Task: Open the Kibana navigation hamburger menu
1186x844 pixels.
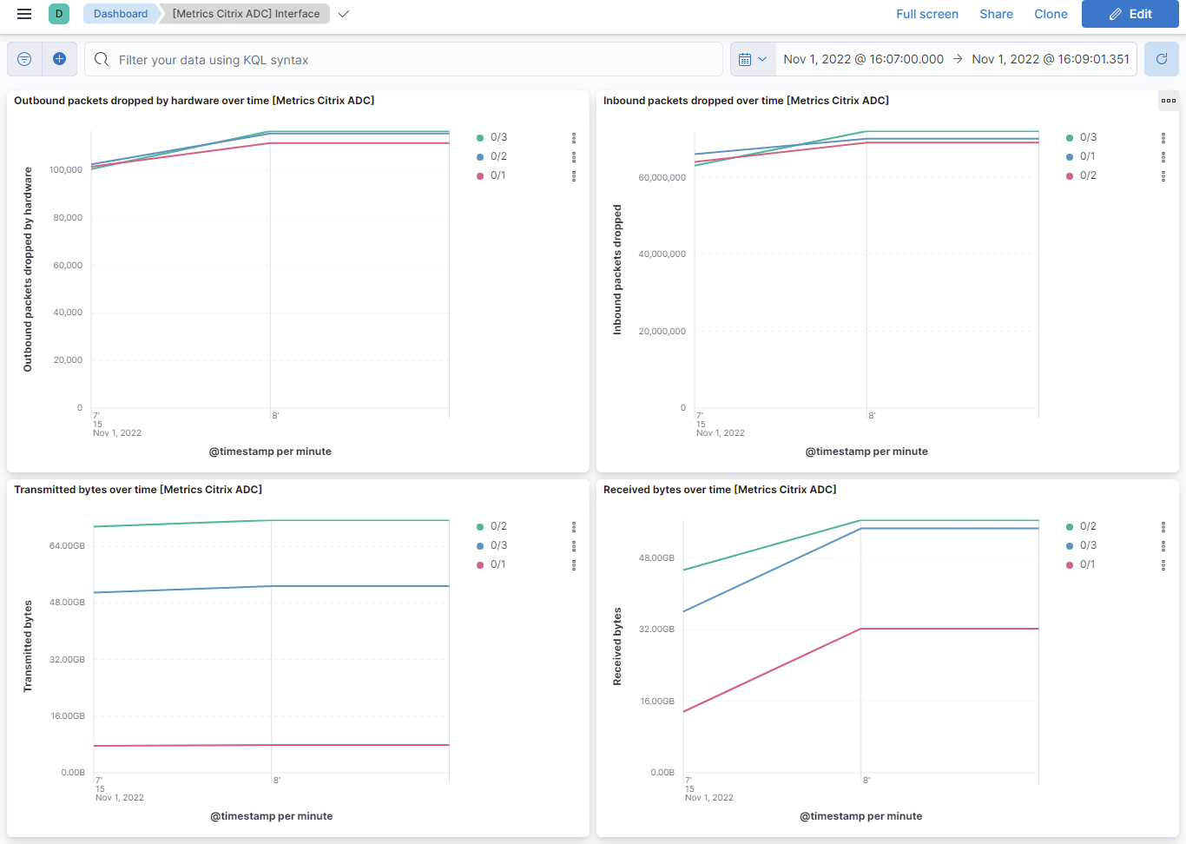Action: pos(24,14)
